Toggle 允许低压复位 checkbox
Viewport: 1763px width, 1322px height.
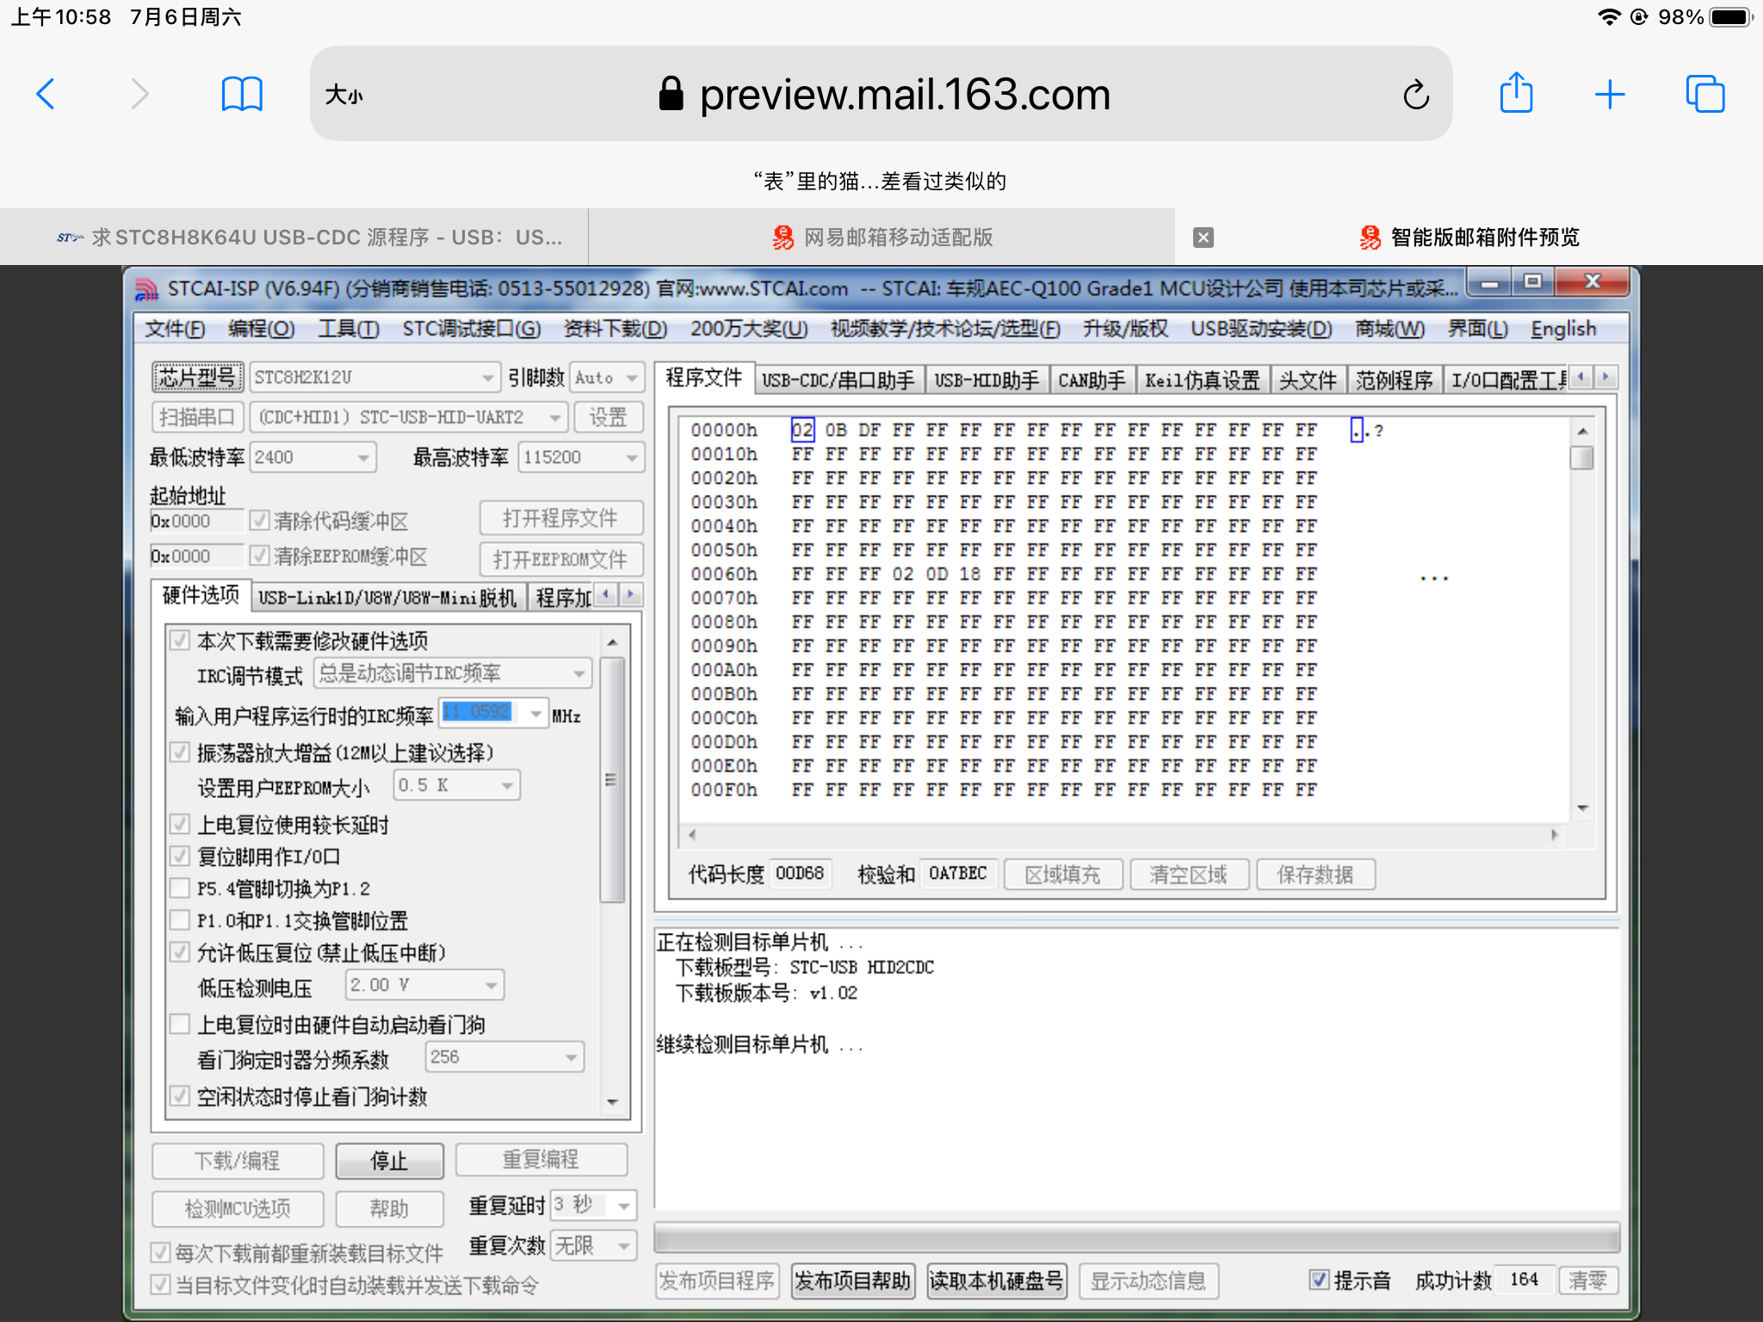click(x=180, y=951)
